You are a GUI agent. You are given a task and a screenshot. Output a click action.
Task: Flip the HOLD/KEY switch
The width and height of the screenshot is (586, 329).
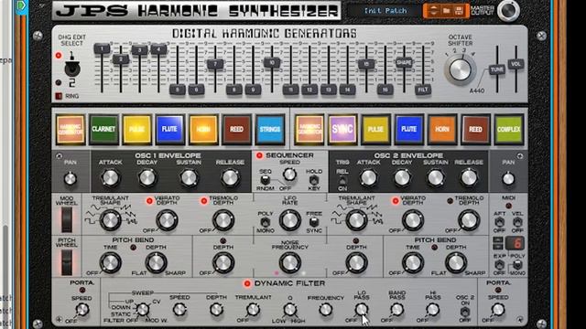314,180
